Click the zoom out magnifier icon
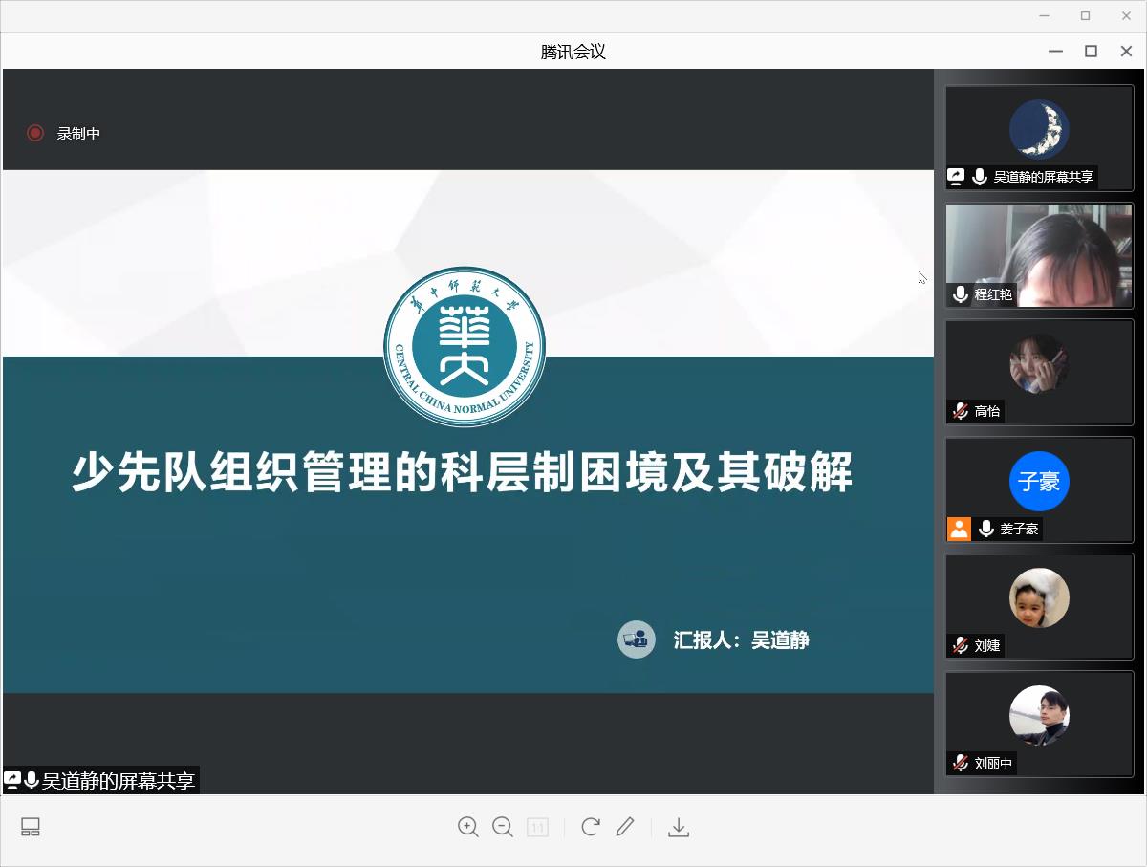The height and width of the screenshot is (867, 1147). tap(503, 827)
